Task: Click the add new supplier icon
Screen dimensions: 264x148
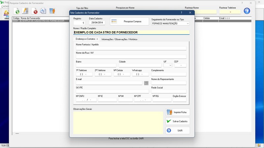Action: point(17,11)
